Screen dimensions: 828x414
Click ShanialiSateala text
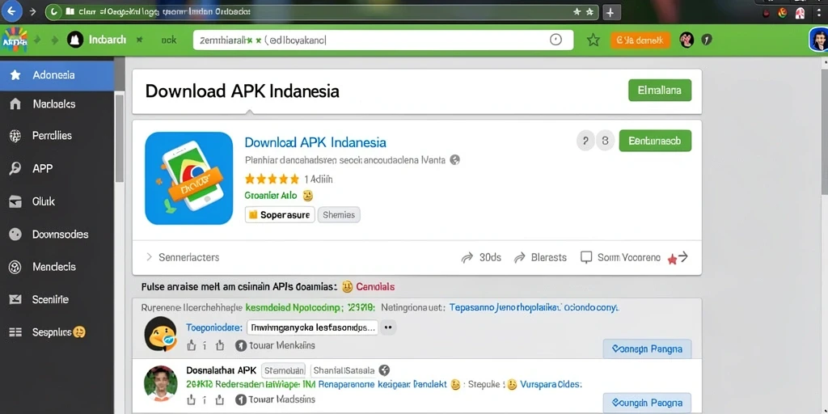(x=344, y=370)
